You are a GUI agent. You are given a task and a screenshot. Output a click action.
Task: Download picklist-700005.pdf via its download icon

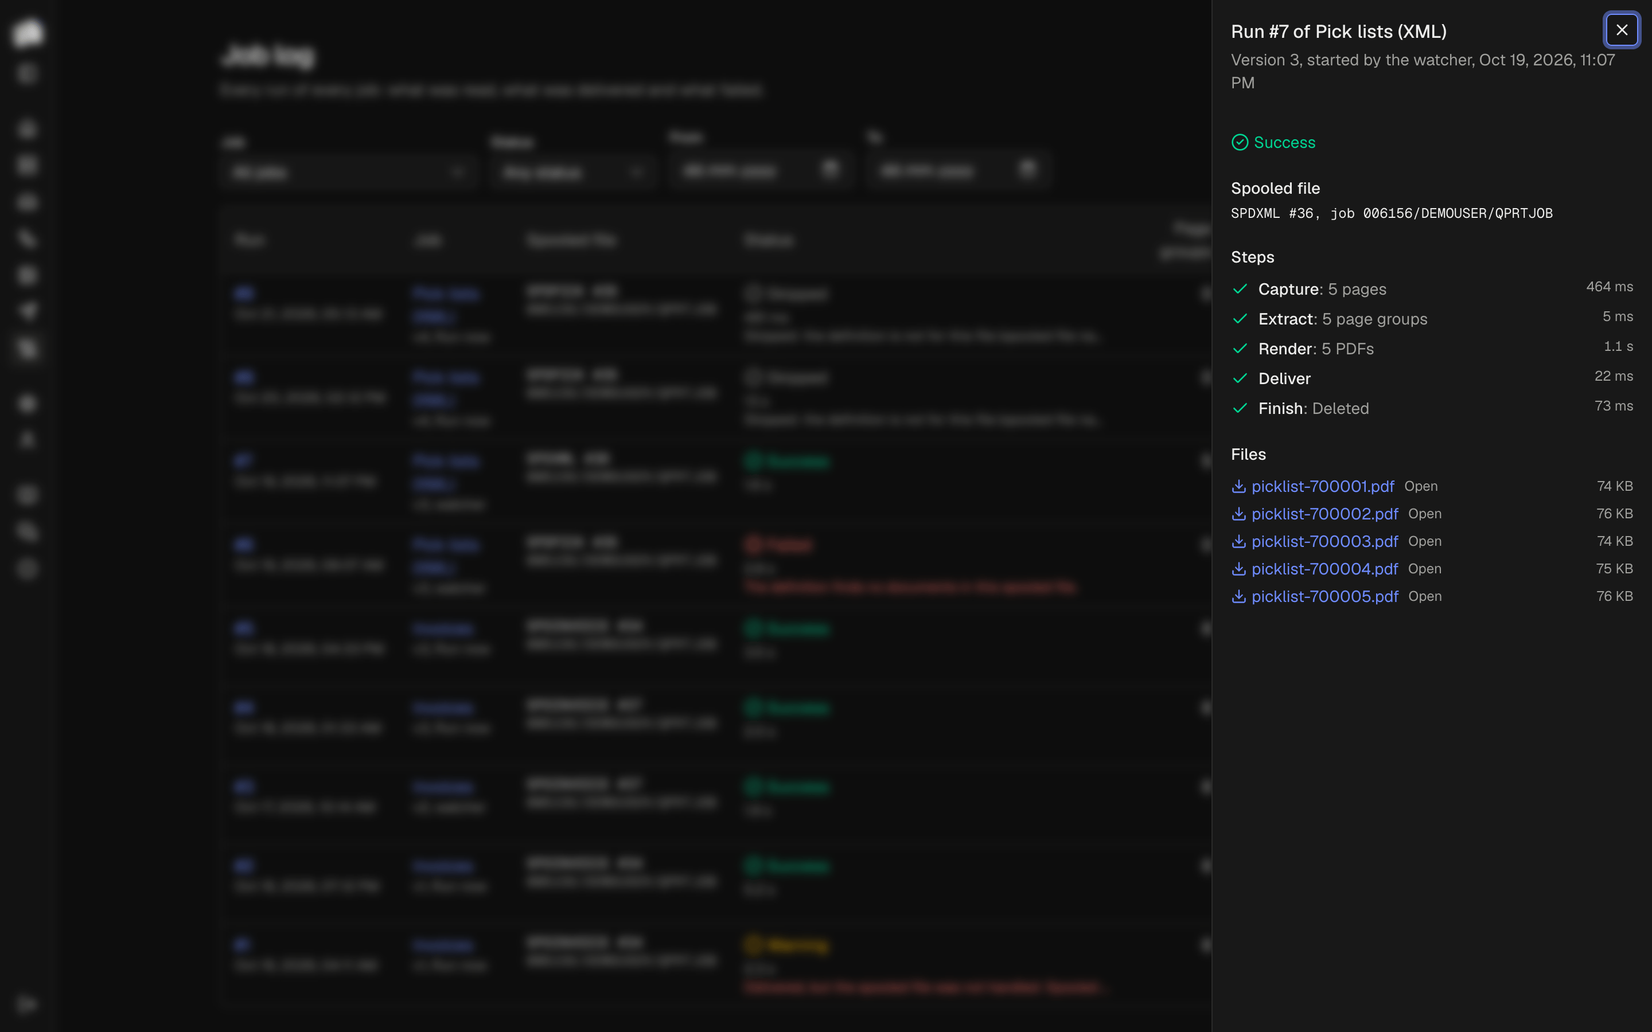(1238, 596)
